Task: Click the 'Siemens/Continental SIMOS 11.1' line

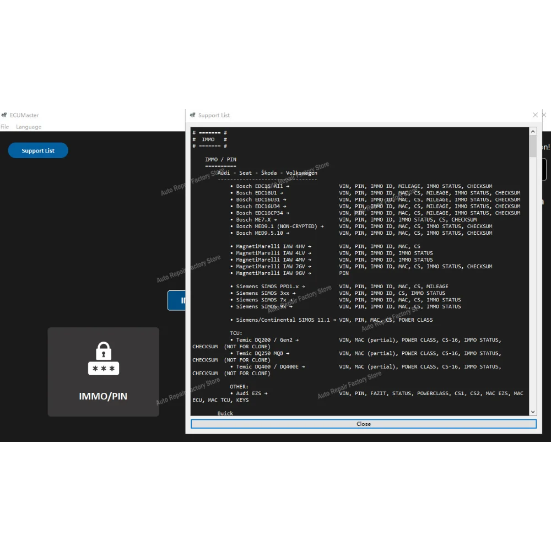Action: click(332, 320)
